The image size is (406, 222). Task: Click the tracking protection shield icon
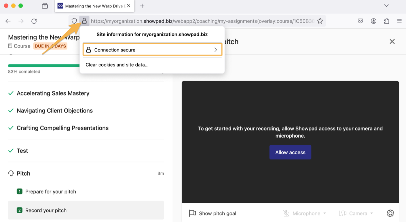click(x=74, y=21)
